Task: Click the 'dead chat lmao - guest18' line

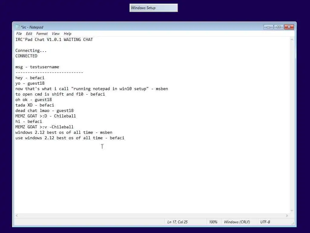Action: pos(45,110)
